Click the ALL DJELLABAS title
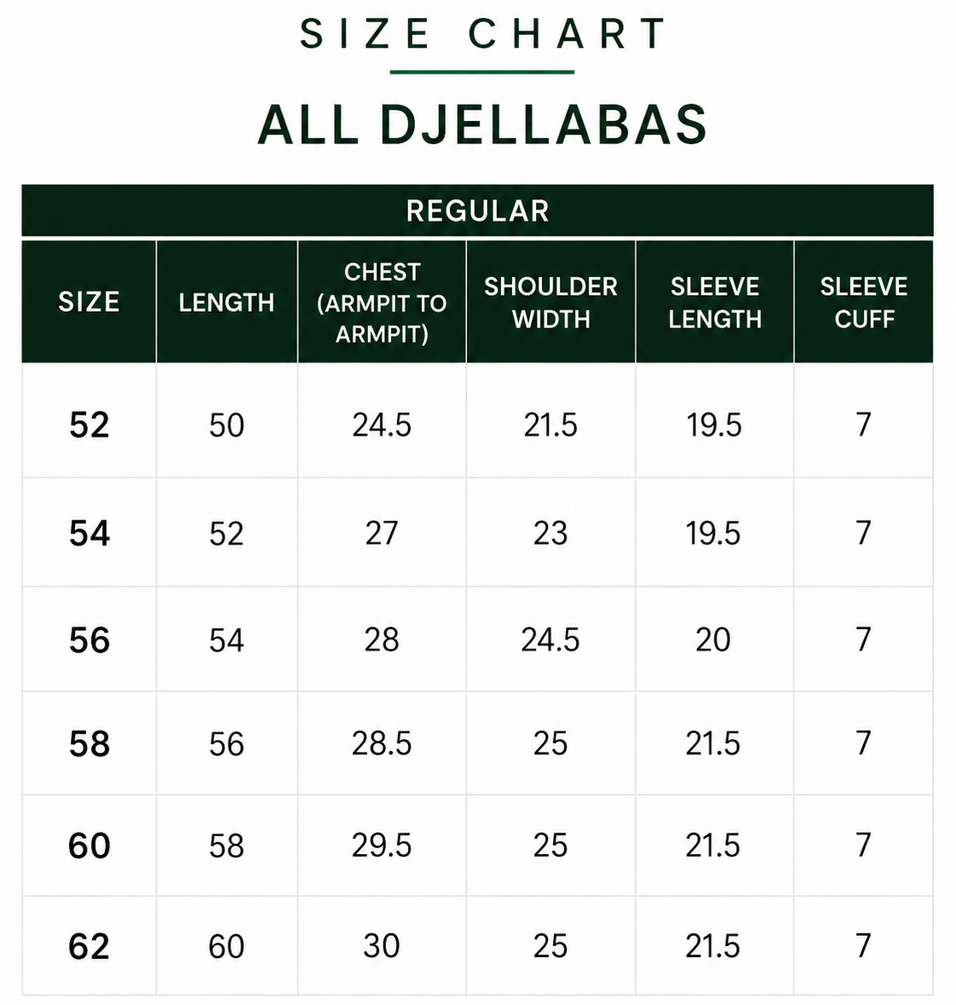Image resolution: width=956 pixels, height=1005 pixels. tap(482, 125)
